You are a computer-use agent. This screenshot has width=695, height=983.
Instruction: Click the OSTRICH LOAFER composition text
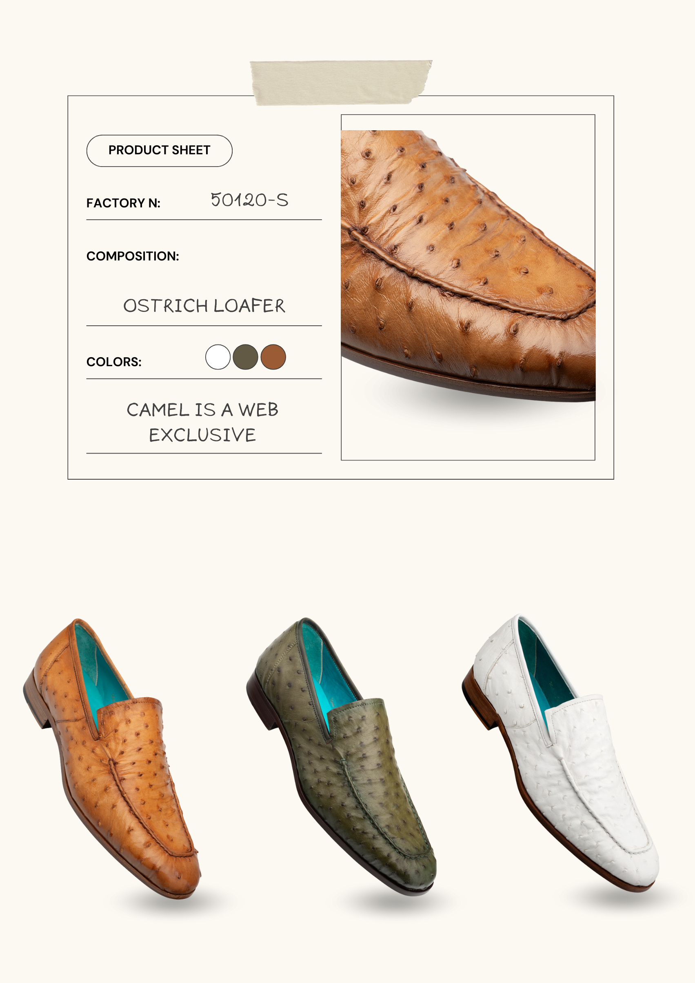tap(204, 306)
